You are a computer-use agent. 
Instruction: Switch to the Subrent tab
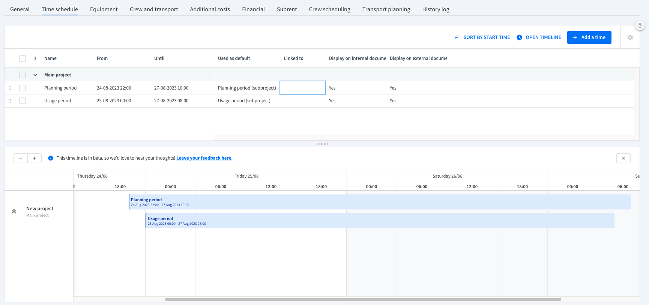pos(287,9)
